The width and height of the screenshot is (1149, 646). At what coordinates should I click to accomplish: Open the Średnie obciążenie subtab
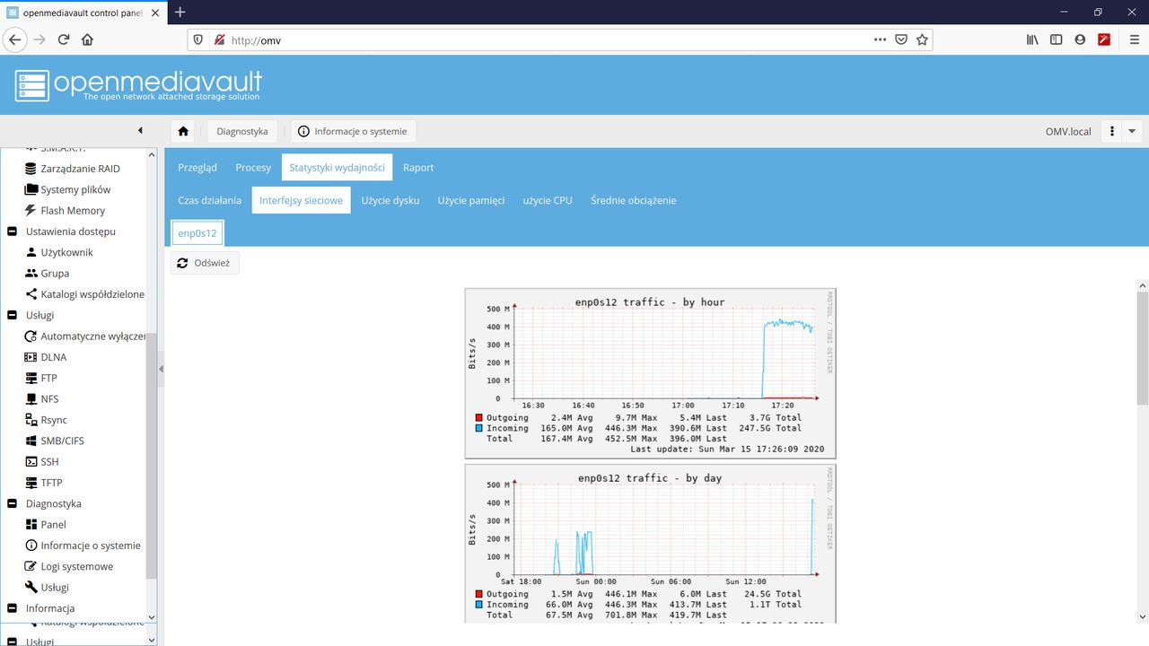pos(634,200)
